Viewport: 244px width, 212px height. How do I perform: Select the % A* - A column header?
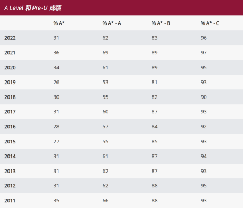[112, 23]
